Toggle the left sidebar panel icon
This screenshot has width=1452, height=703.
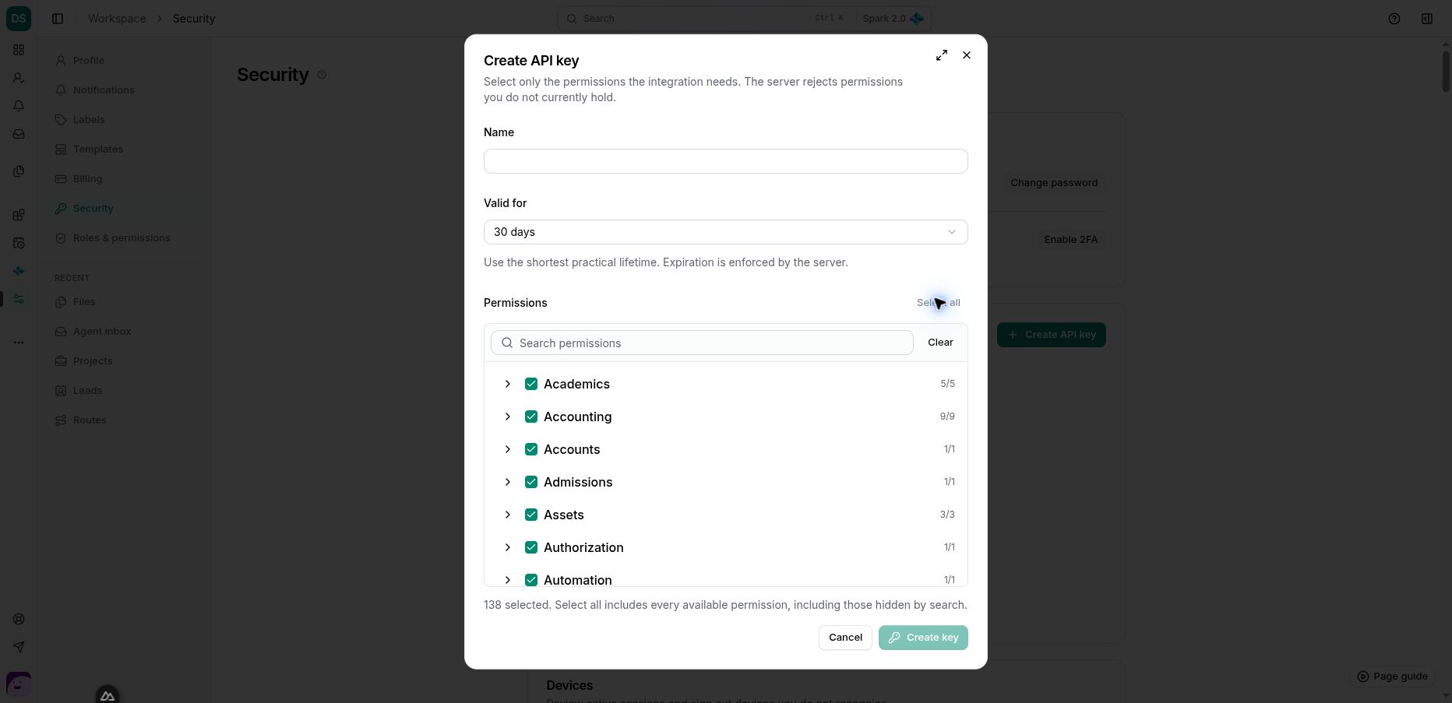click(x=58, y=19)
